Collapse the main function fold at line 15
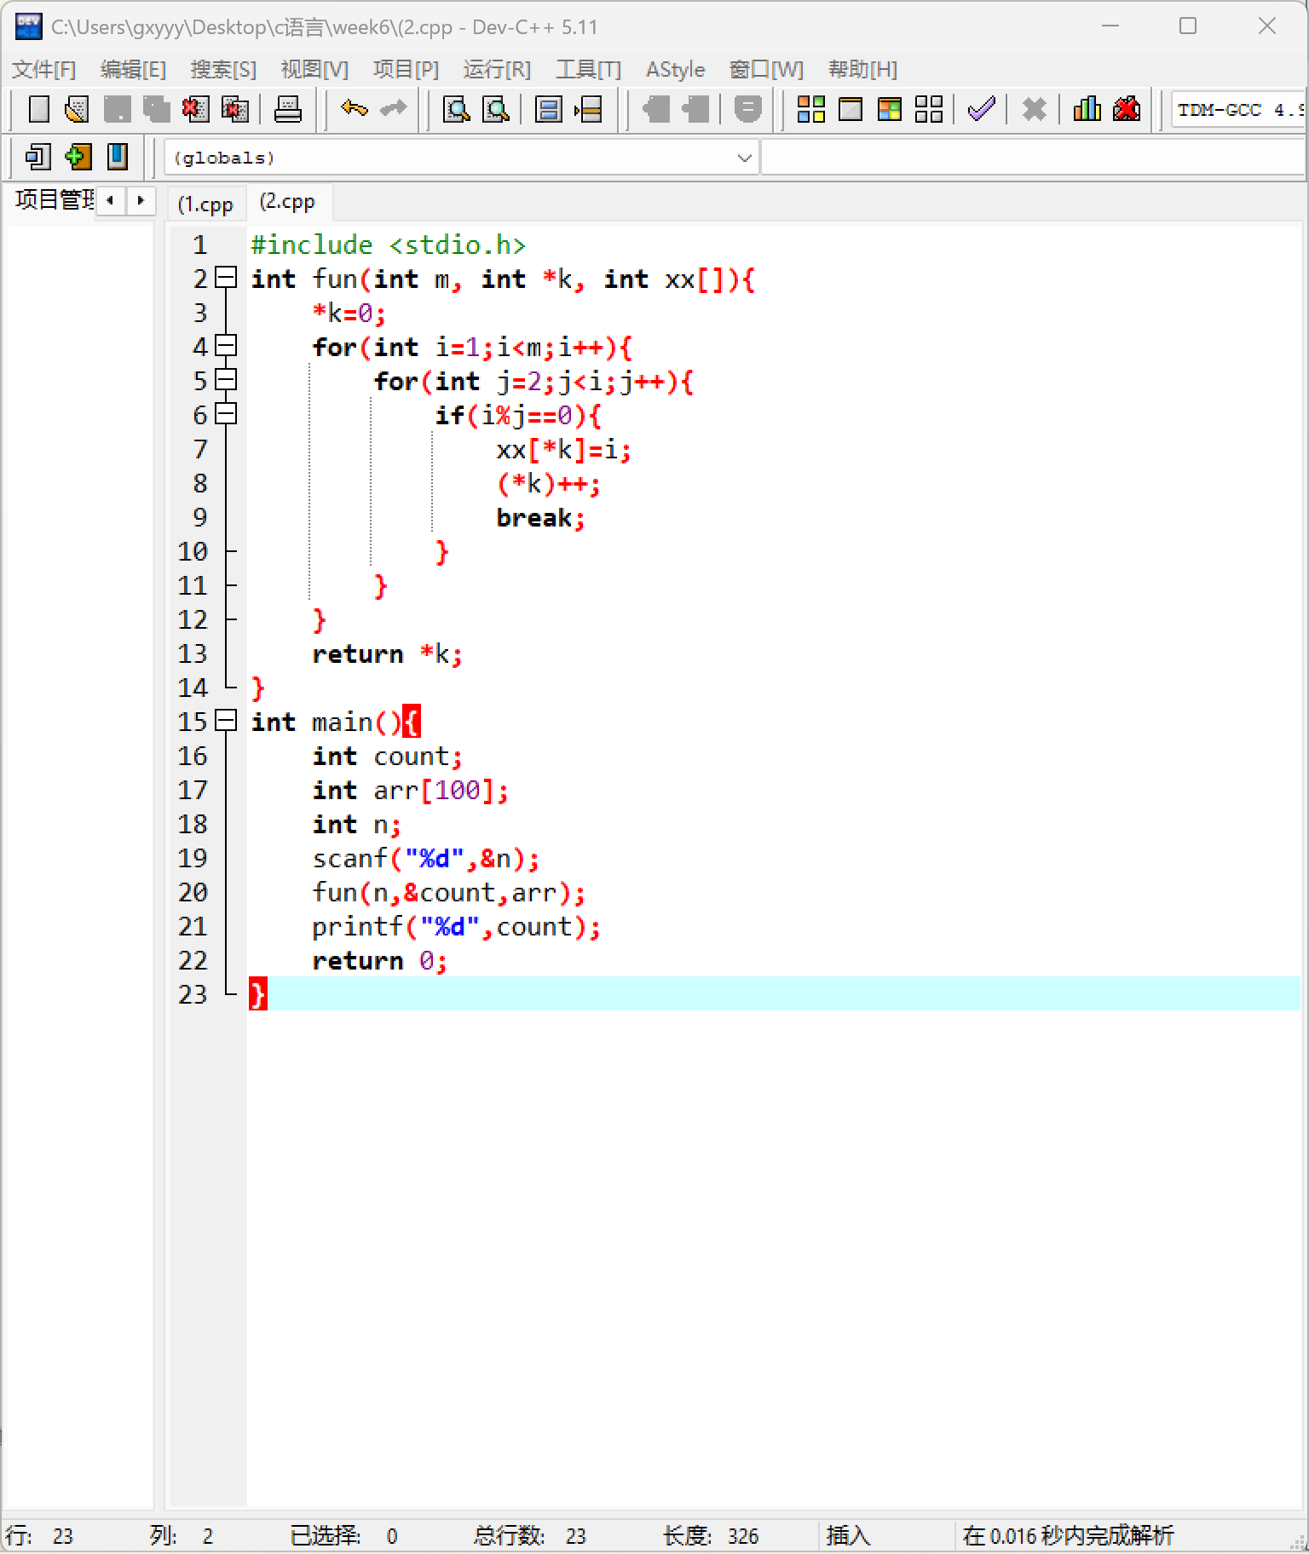Viewport: 1309px width, 1554px height. (226, 721)
